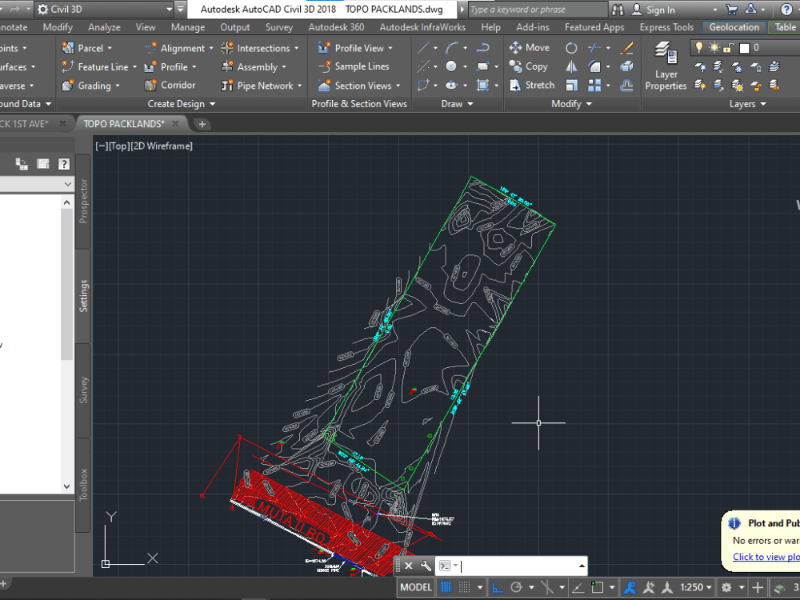
Task: Click the Offset tool icon
Action: pos(627,86)
